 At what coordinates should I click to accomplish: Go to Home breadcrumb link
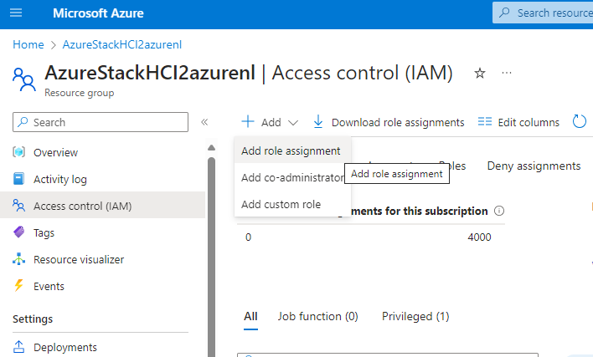pos(28,43)
